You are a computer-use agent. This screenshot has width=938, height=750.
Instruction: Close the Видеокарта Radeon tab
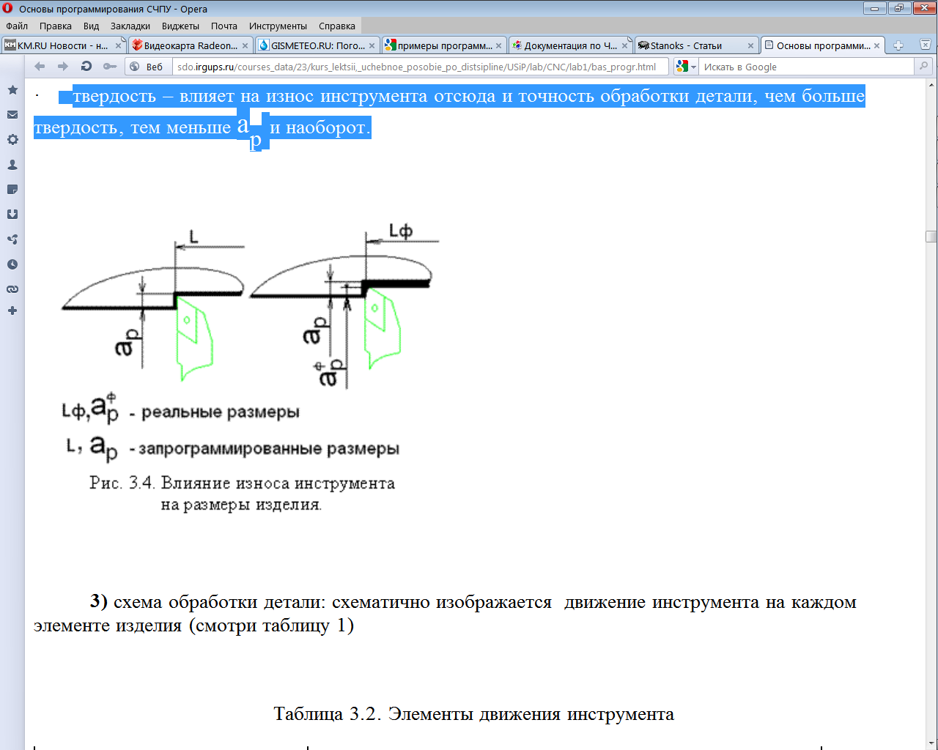[x=245, y=45]
